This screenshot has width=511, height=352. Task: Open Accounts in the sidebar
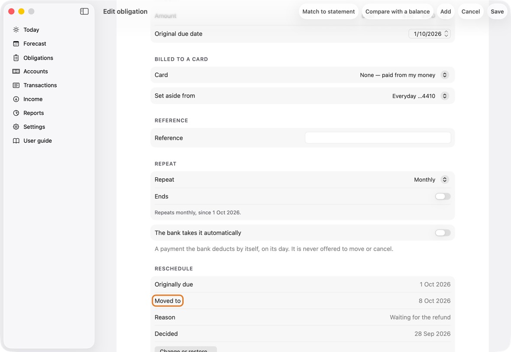click(x=36, y=72)
